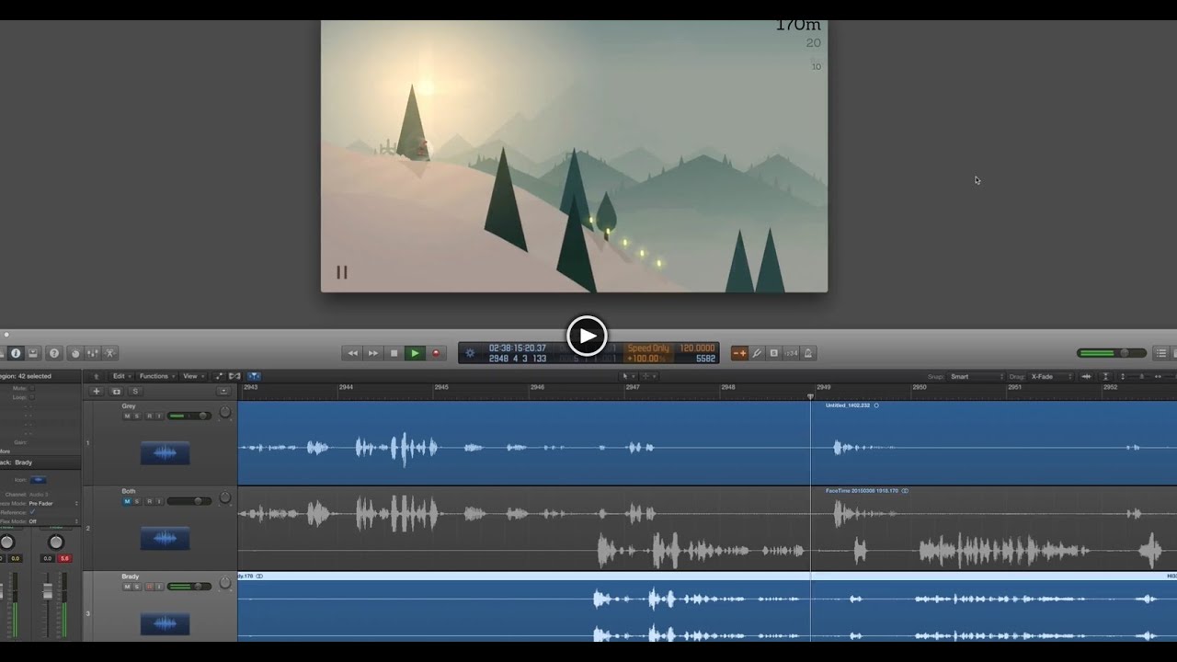
Task: Open Freeze Mode dropdown showing Pre Fader
Action: point(53,504)
